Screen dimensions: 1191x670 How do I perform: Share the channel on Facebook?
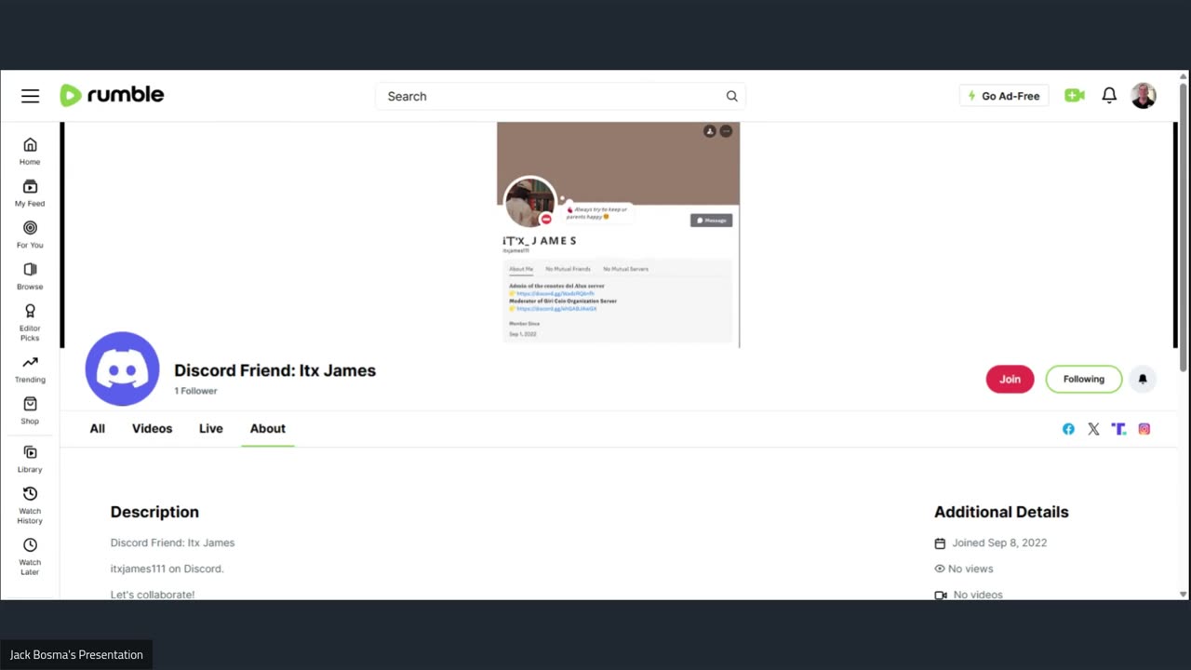[1068, 429]
